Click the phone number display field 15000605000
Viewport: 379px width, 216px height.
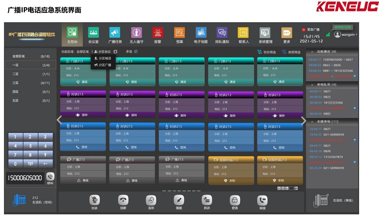click(25, 178)
